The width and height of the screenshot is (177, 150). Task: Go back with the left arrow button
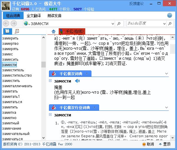point(6,24)
